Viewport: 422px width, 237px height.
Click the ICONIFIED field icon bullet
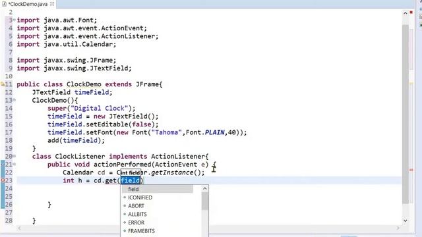pyautogui.click(x=125, y=197)
